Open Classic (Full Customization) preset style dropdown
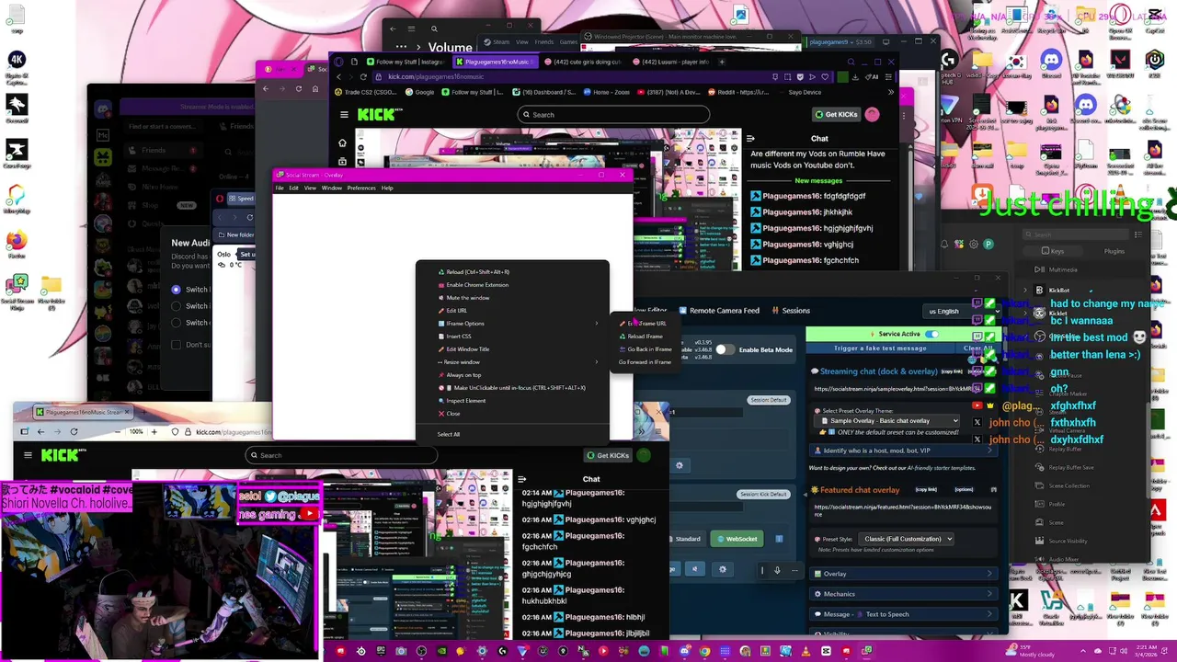This screenshot has width=1177, height=662. tap(908, 539)
